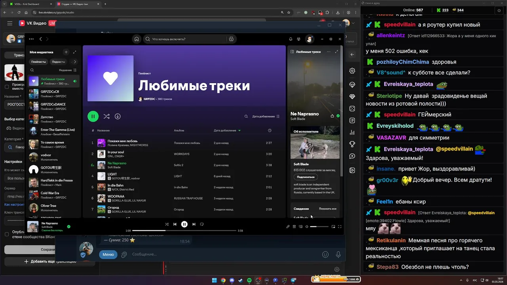Open the Недавние sort dropdown

[68, 70]
